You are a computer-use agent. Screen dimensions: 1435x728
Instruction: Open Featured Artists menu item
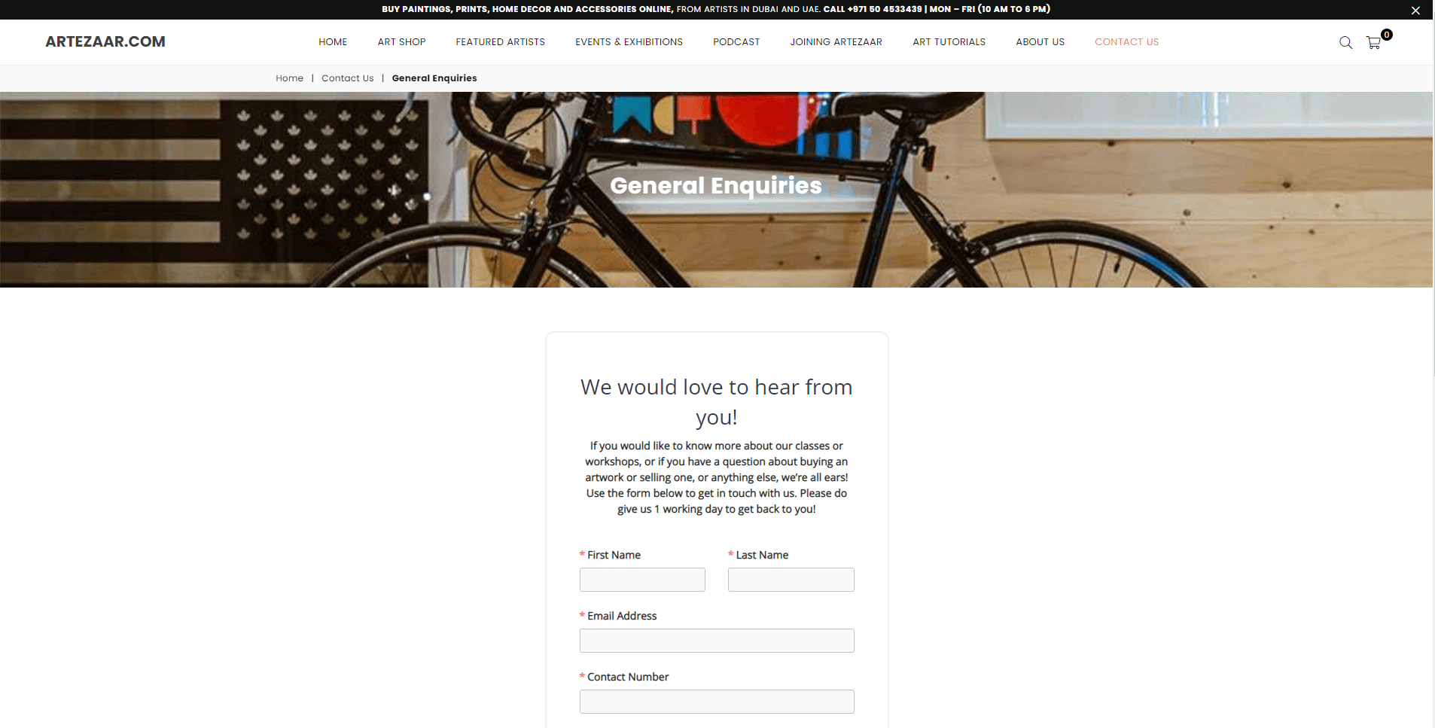(501, 42)
